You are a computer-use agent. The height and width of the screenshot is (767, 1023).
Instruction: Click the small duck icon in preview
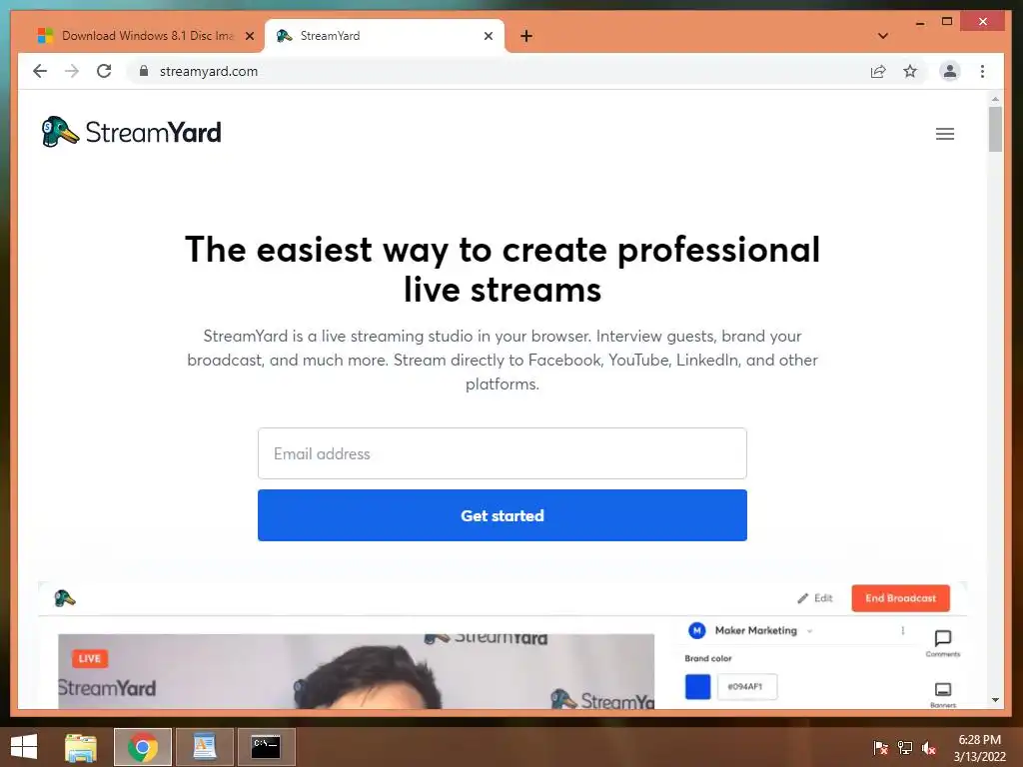pos(65,598)
